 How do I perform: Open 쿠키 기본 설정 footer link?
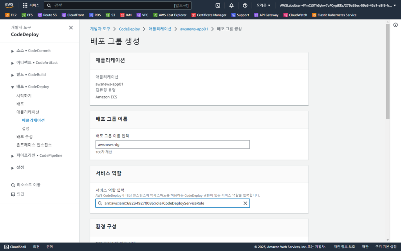click(x=386, y=247)
